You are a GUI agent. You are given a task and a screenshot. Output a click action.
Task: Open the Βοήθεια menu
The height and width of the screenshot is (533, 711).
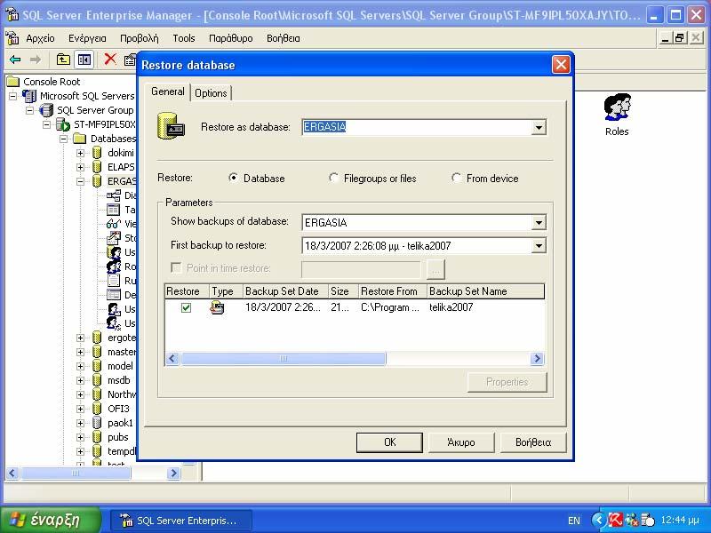pyautogui.click(x=284, y=38)
